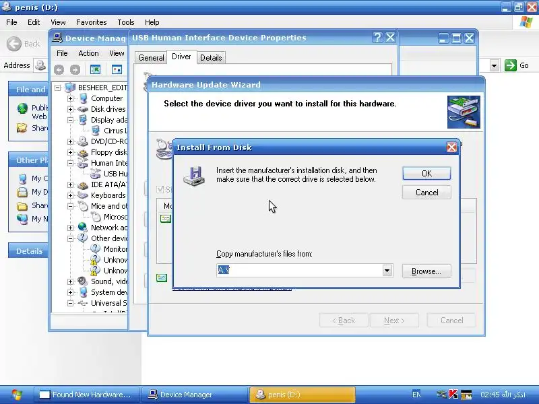This screenshot has height=404, width=539.
Task: Switch to Found New Hardware taskbar button
Action: [87, 395]
